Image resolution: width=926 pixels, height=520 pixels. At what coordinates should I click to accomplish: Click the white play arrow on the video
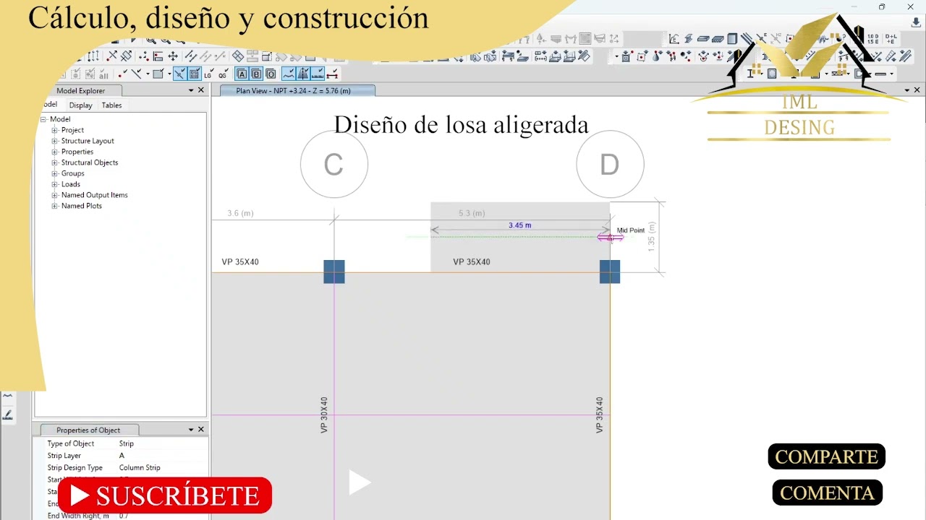click(x=360, y=482)
